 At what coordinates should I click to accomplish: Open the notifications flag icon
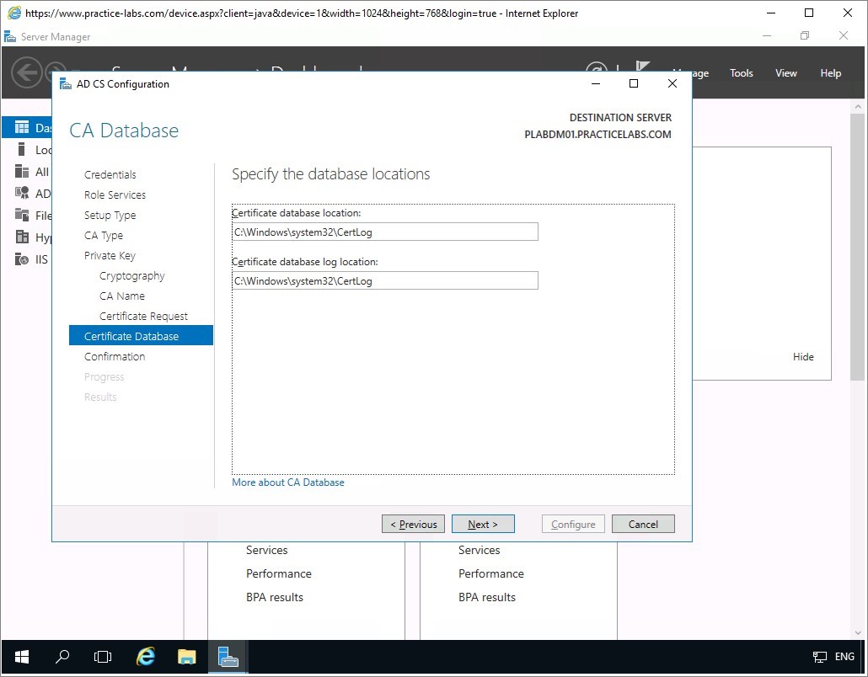coord(643,67)
